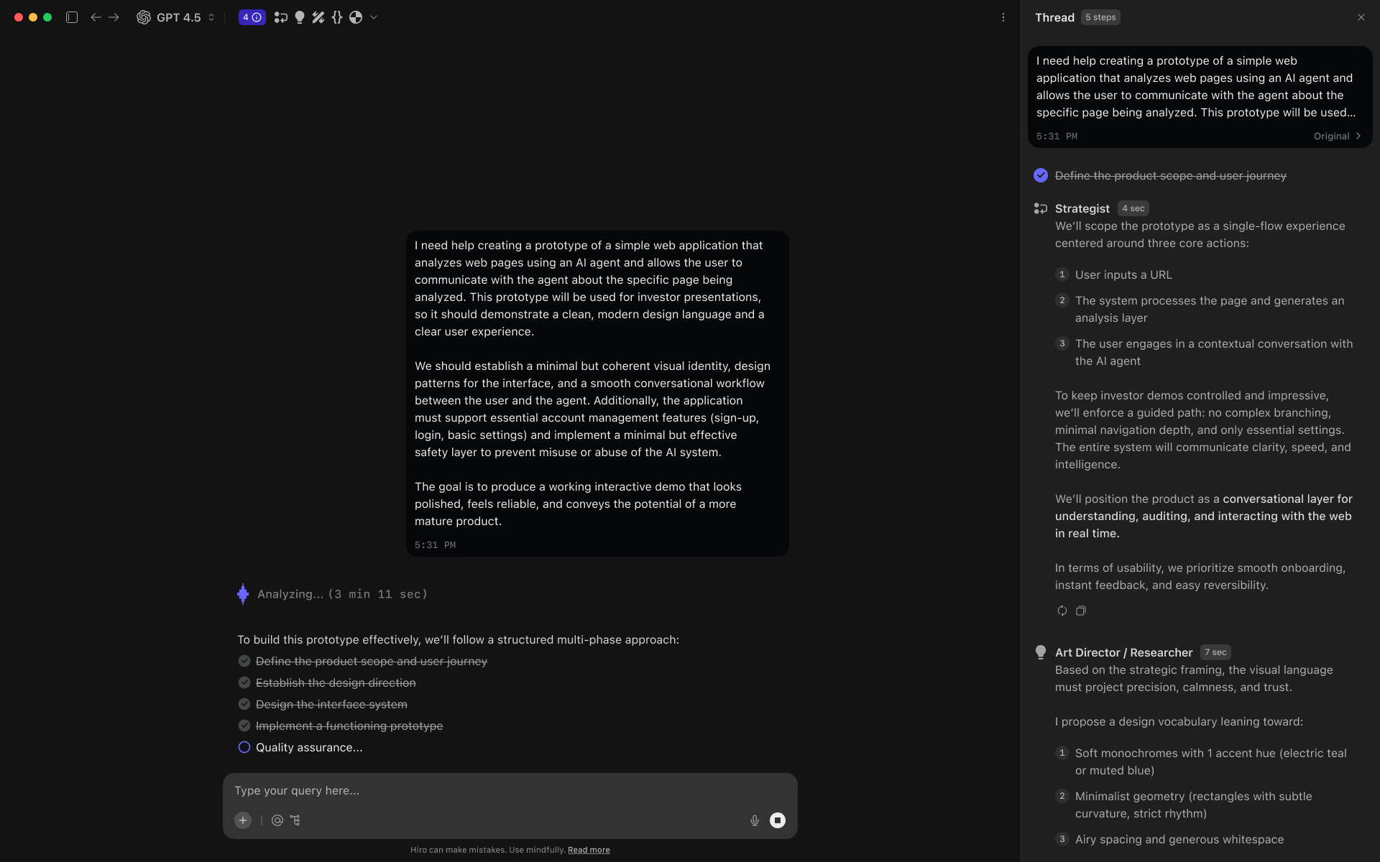Click the contrast globe icon in toolbar
Viewport: 1380px width, 862px height.
[356, 17]
